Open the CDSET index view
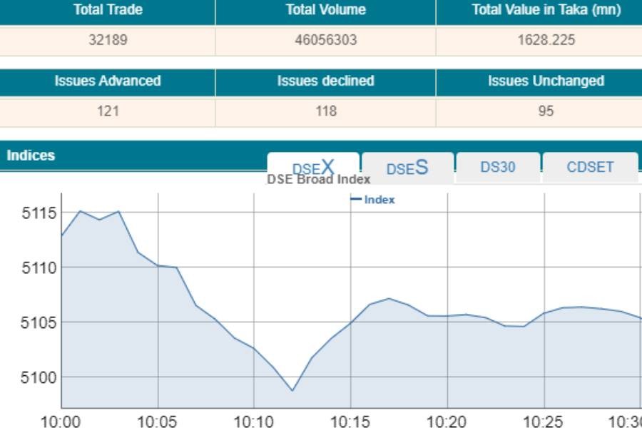Image resolution: width=642 pixels, height=428 pixels. (589, 167)
